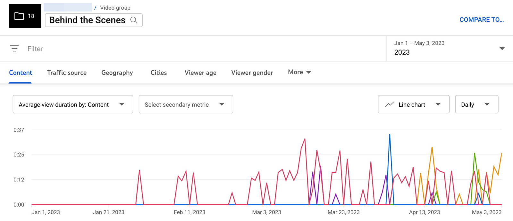View the Viewer age tab
This screenshot has height=221, width=513.
[x=200, y=73]
